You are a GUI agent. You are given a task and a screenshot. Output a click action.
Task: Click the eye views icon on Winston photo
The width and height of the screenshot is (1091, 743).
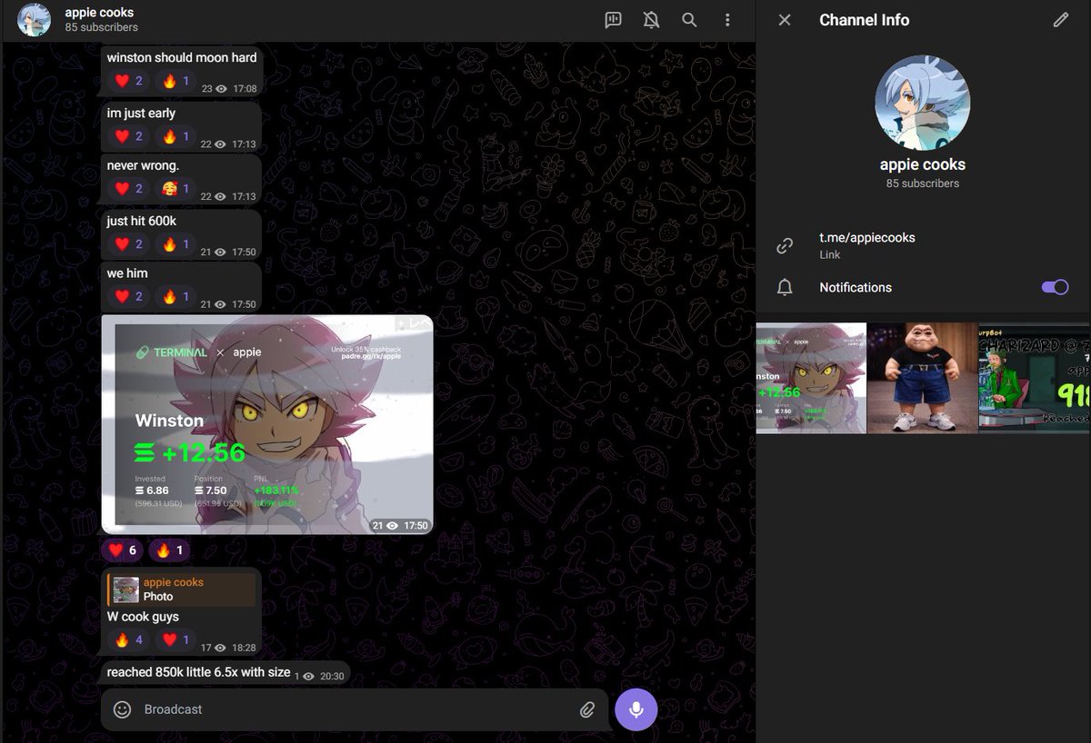click(x=392, y=525)
